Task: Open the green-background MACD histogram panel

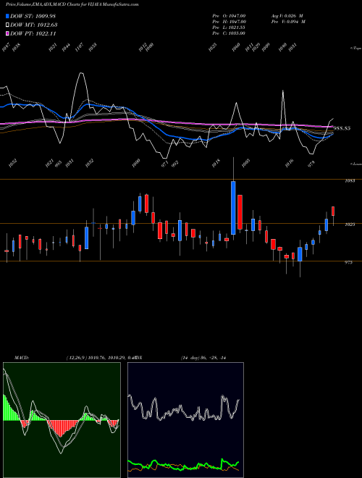Action: tap(62, 420)
